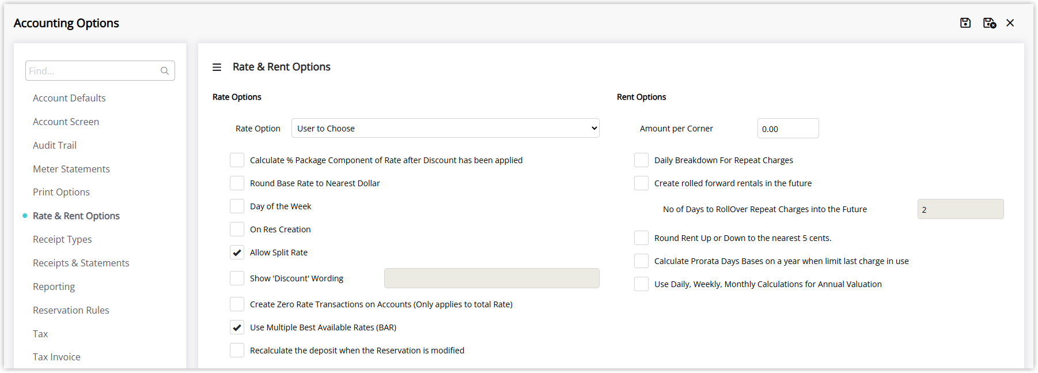This screenshot has height=373, width=1038.
Task: Go to Receipts & Statements
Action: coord(81,263)
